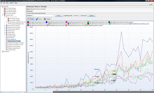This screenshot has height=93, width=154.
Task: Enable the Successes only checkbox
Action: click(x=80, y=16)
